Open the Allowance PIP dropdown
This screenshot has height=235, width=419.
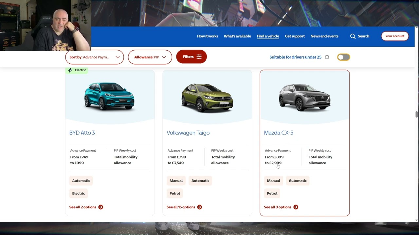[150, 57]
